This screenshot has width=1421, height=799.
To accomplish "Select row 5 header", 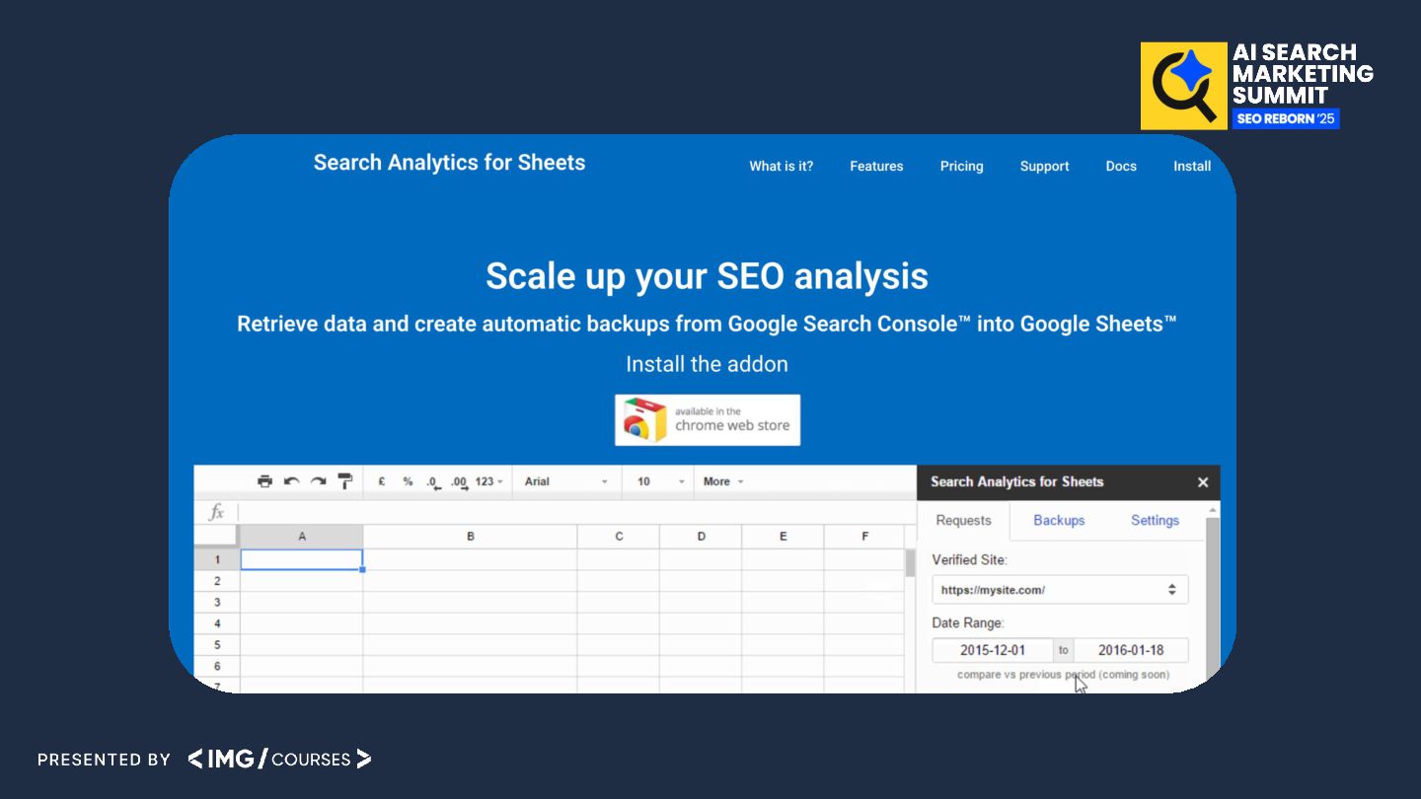I will 217,645.
